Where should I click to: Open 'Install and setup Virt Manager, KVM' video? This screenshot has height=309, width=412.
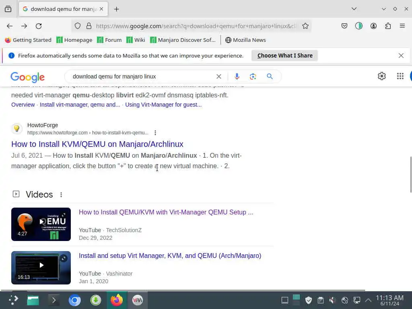click(x=170, y=255)
